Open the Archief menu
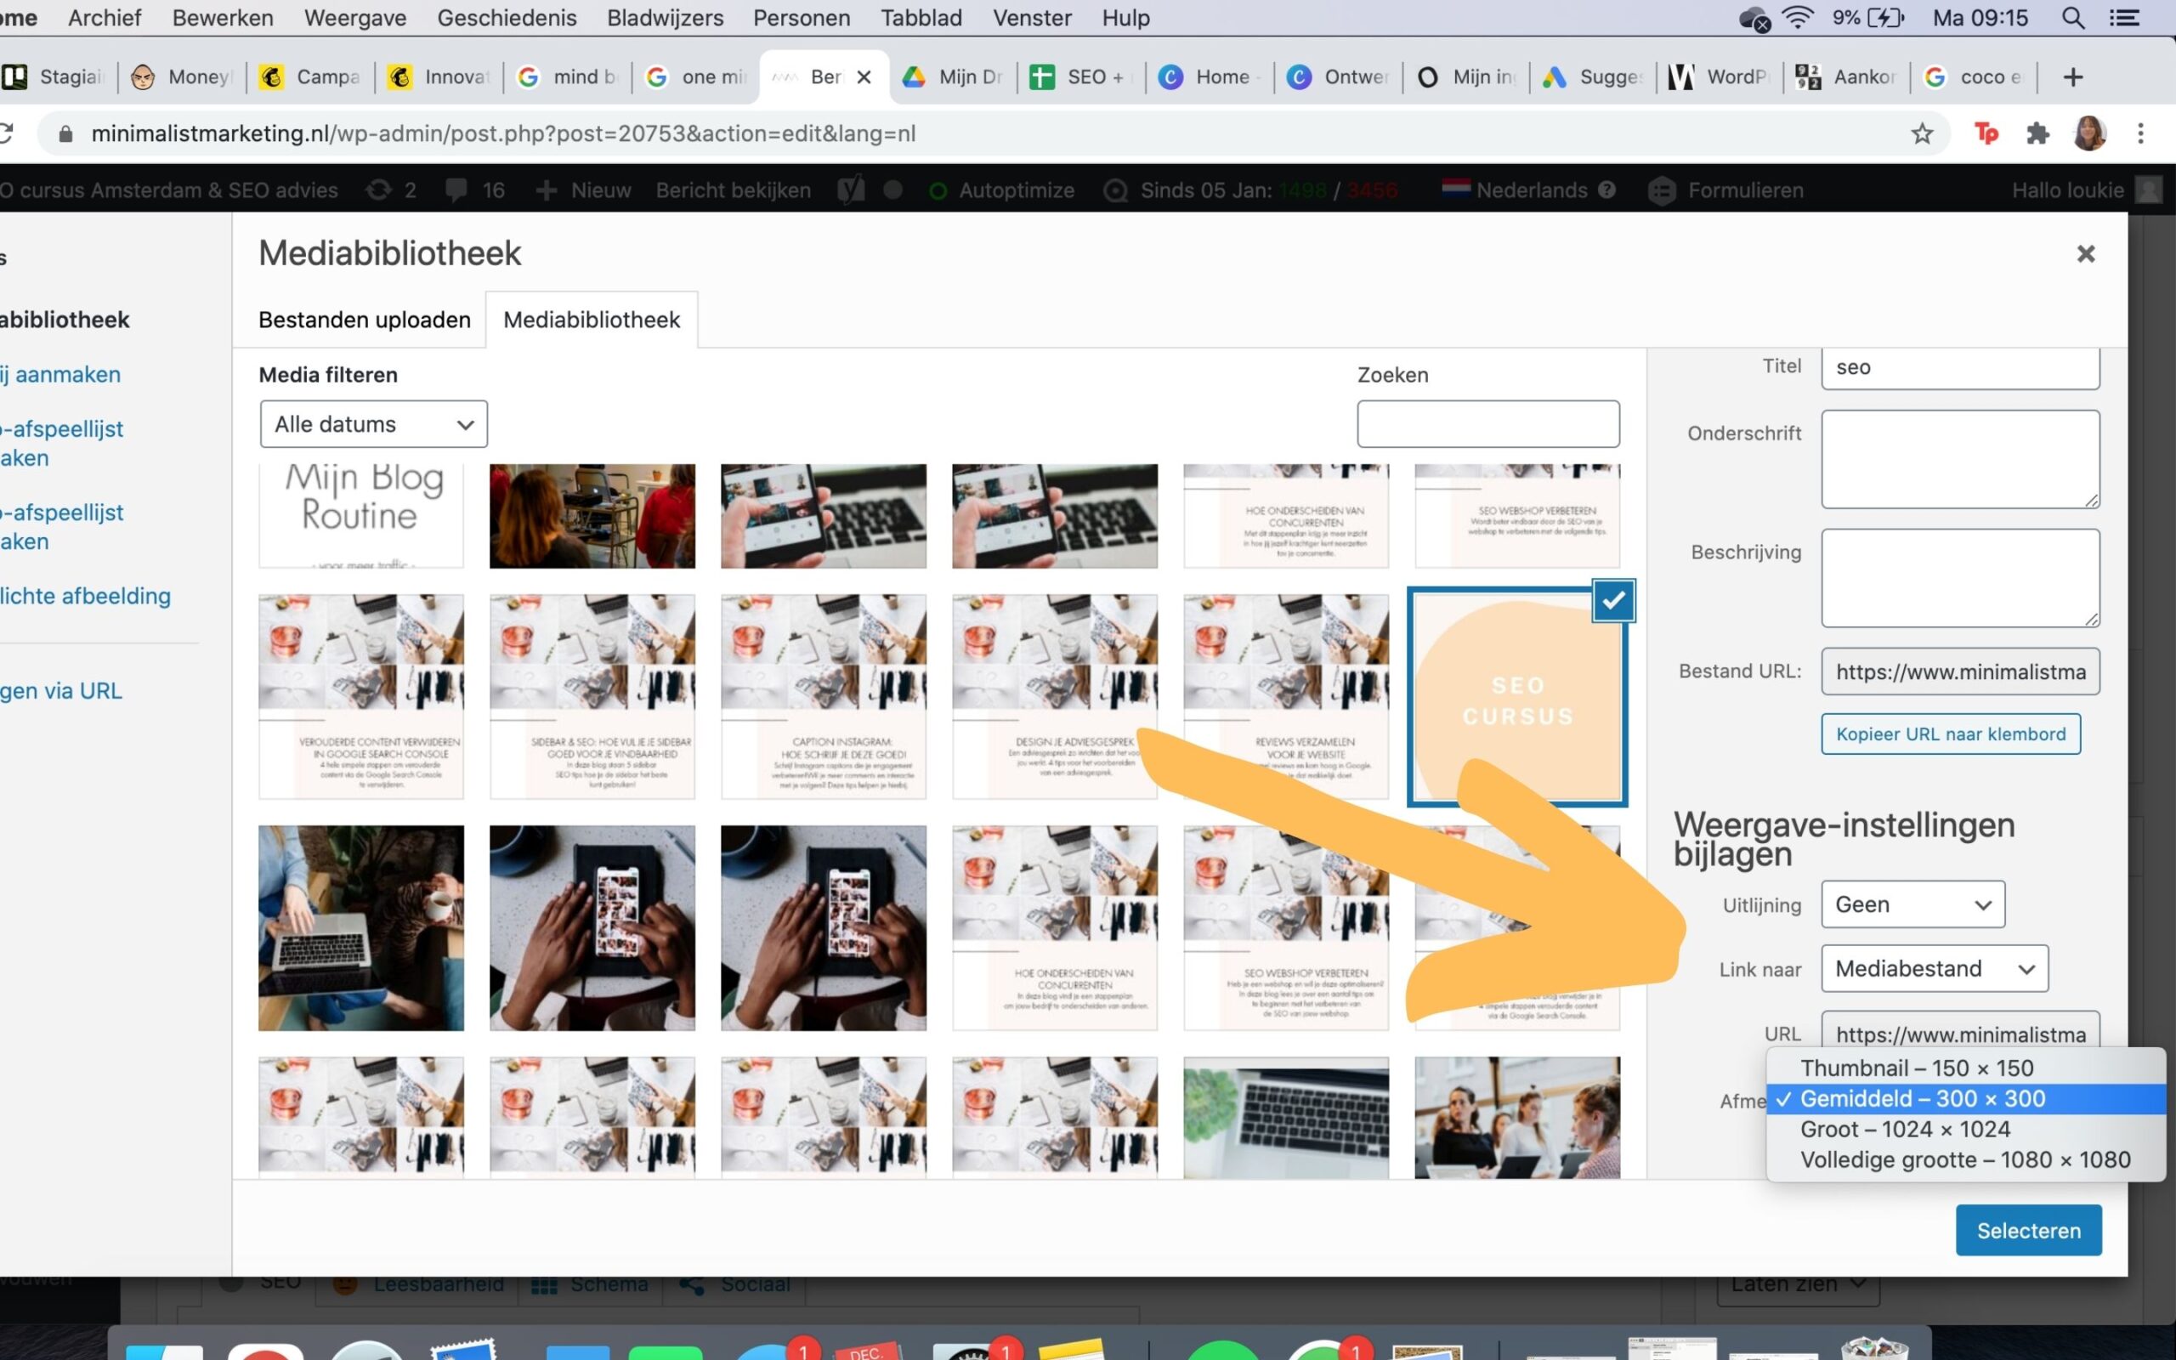The width and height of the screenshot is (2176, 1360). click(105, 18)
